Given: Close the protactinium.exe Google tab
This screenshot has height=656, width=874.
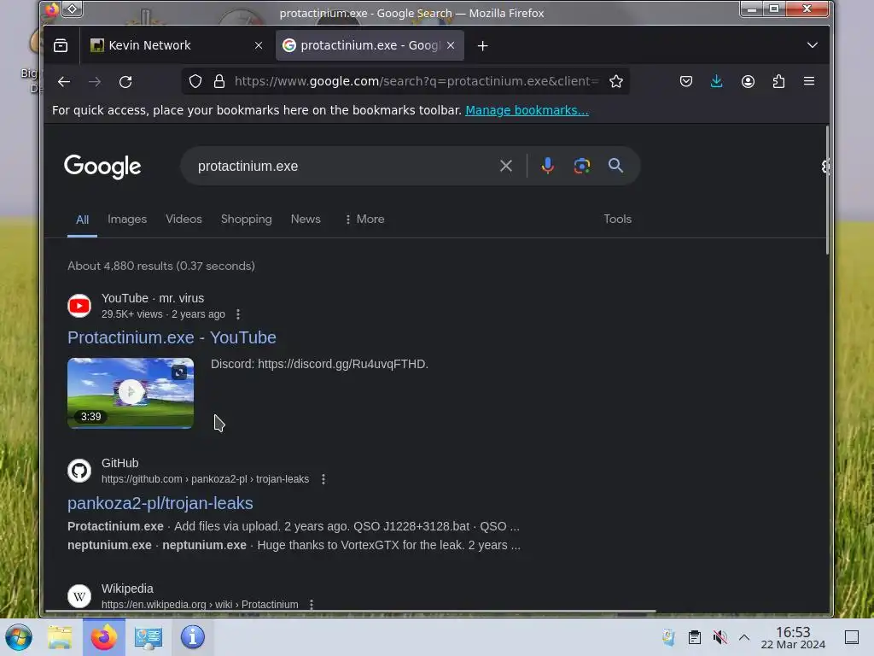Looking at the screenshot, I should pos(451,45).
